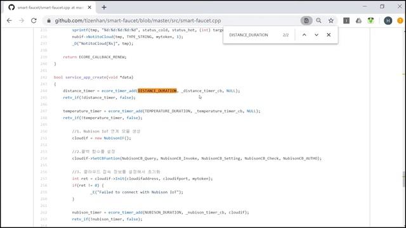Image resolution: width=406 pixels, height=228 pixels.
Task: Click the orange update notification icon
Action: [x=400, y=21]
